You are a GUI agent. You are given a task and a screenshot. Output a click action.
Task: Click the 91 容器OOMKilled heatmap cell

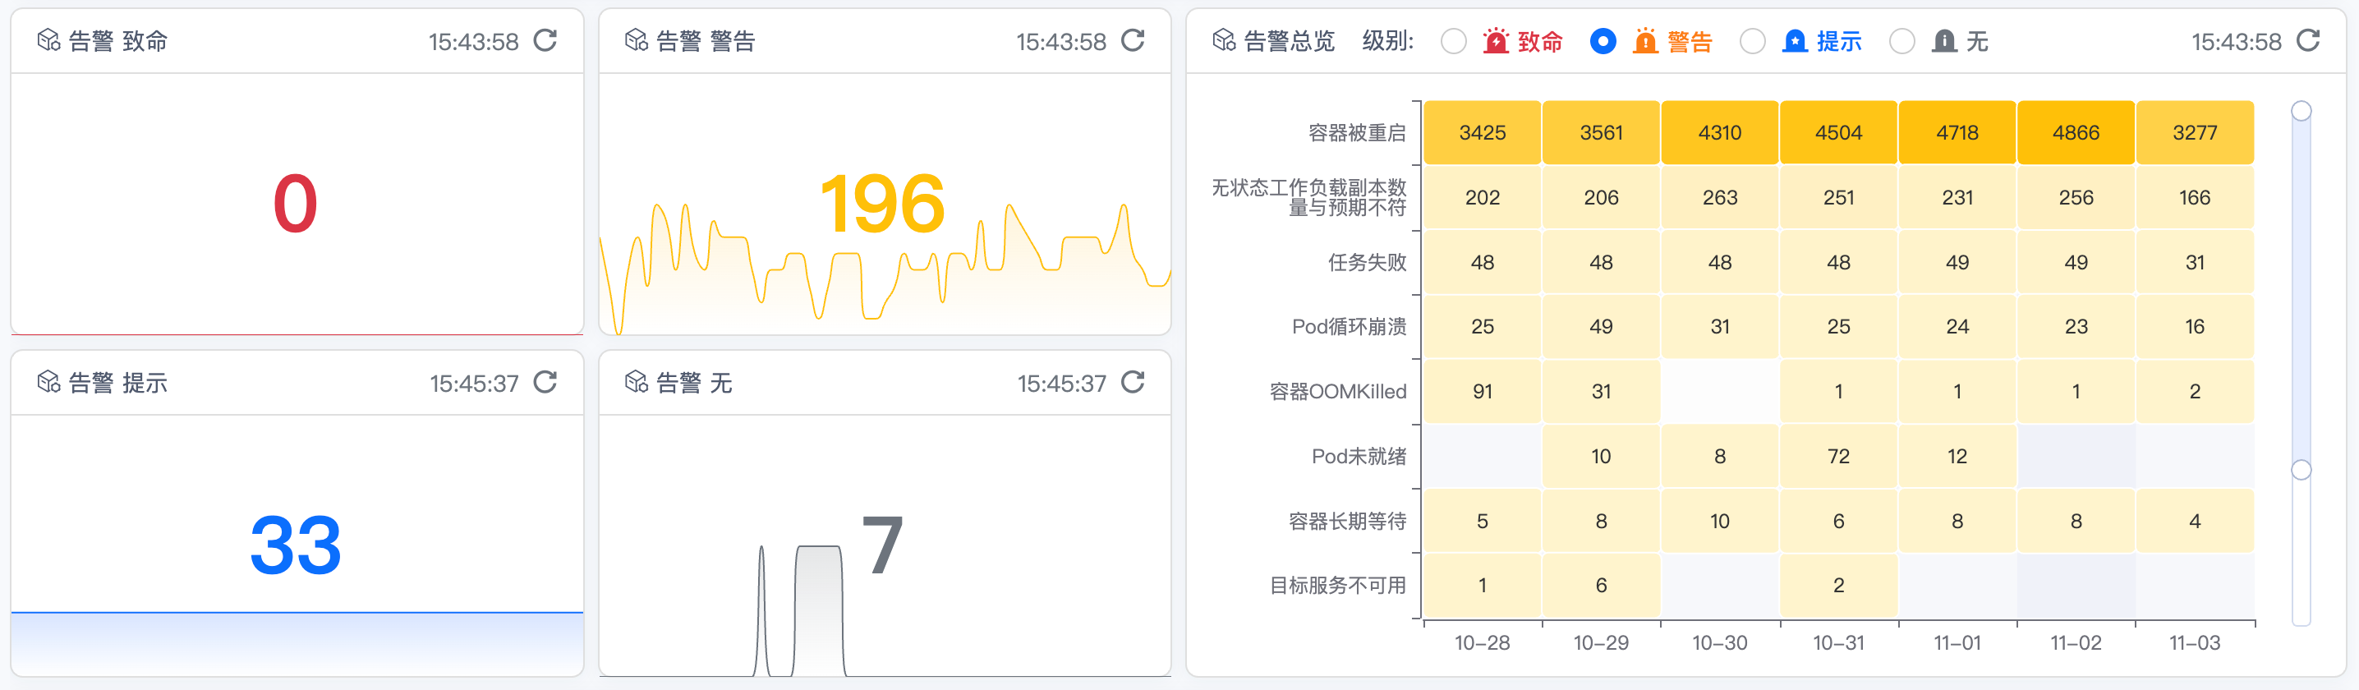1482,391
